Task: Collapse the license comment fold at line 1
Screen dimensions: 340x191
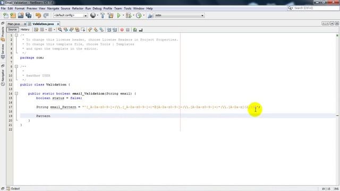Action: 16,35
